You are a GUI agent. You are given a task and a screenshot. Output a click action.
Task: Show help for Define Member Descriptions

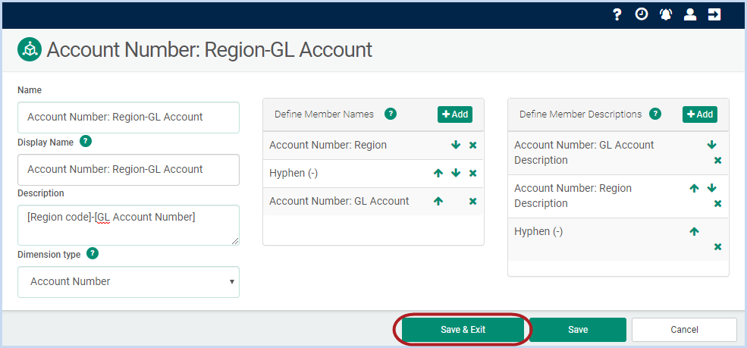click(655, 114)
